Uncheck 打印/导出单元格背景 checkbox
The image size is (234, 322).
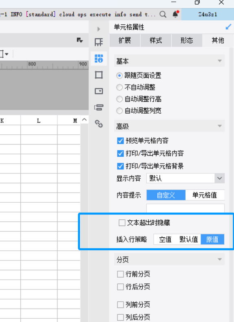pos(120,166)
